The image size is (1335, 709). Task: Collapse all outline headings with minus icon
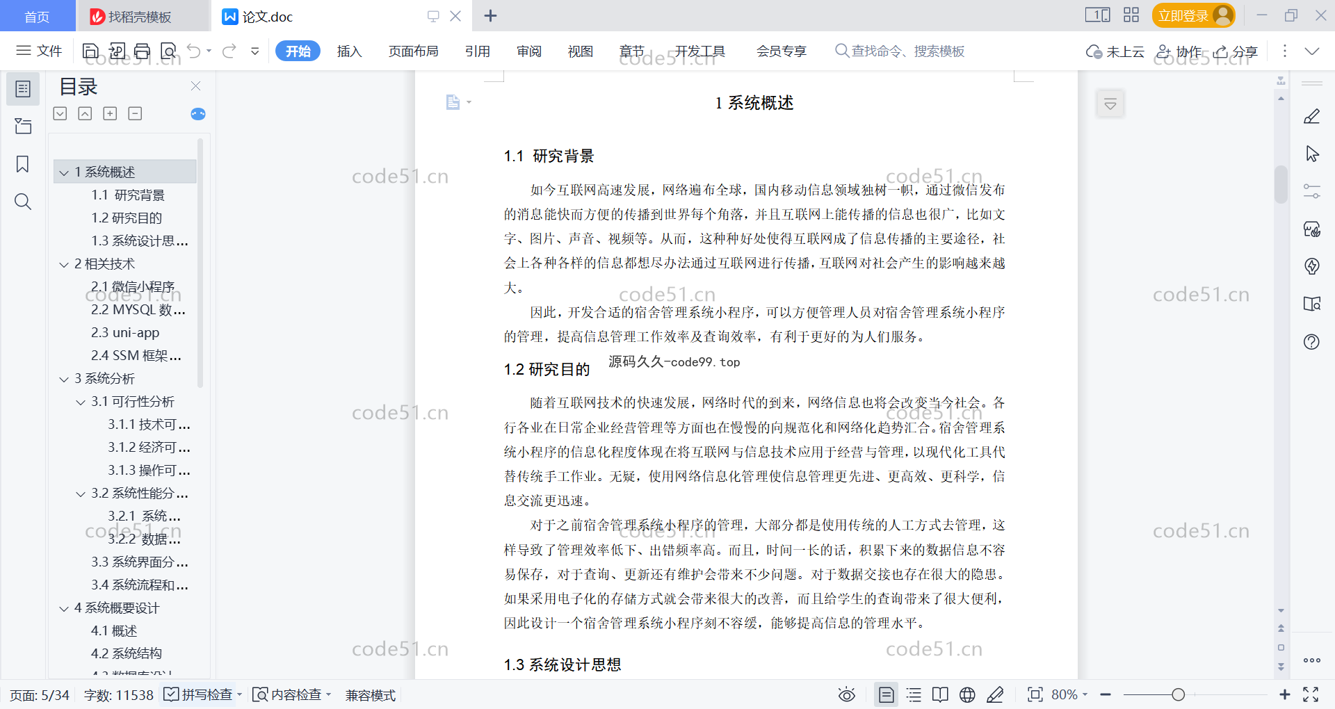tap(135, 113)
